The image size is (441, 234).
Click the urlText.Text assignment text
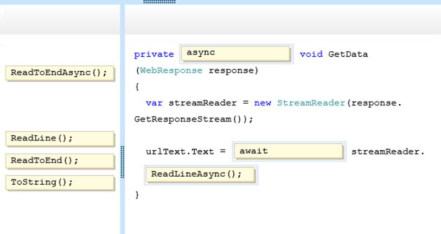180,152
